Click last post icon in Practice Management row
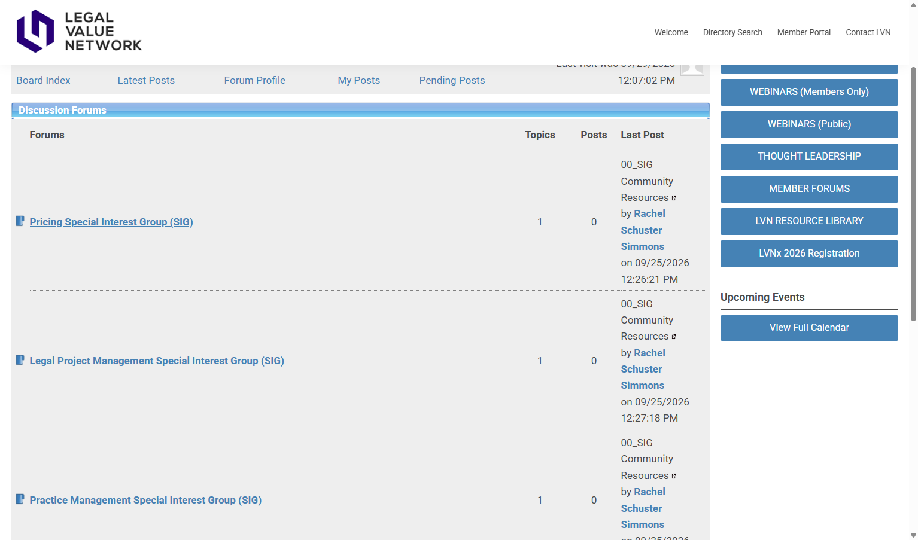The height and width of the screenshot is (540, 918). click(x=674, y=476)
